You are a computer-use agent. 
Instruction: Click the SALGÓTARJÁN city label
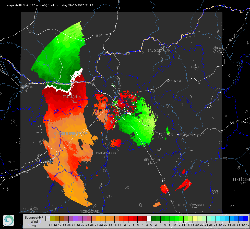159,51
